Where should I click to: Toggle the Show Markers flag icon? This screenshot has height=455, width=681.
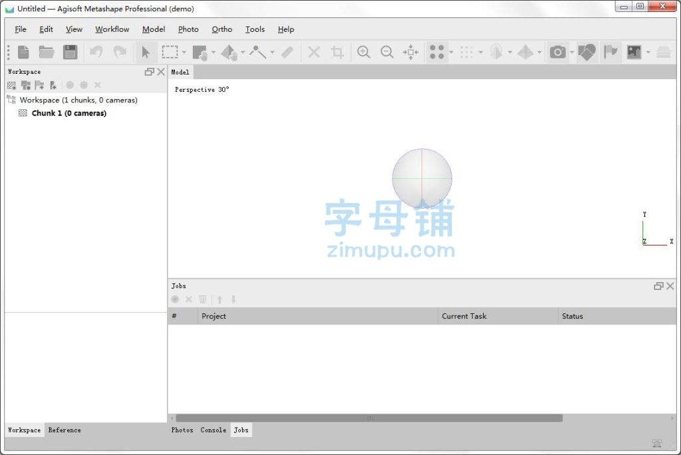(611, 52)
